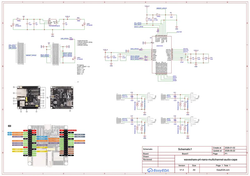Click the 'Schematic1' title cell

click(185, 149)
